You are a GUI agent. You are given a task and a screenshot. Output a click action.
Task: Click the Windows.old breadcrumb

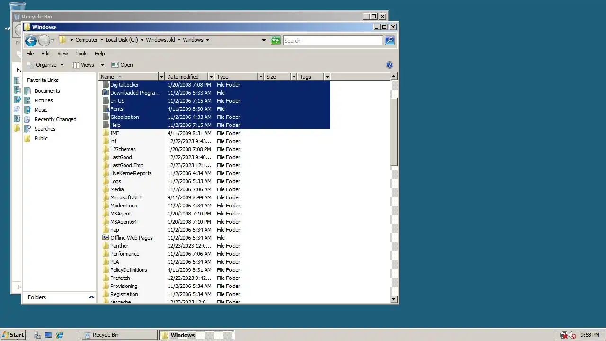tap(160, 40)
